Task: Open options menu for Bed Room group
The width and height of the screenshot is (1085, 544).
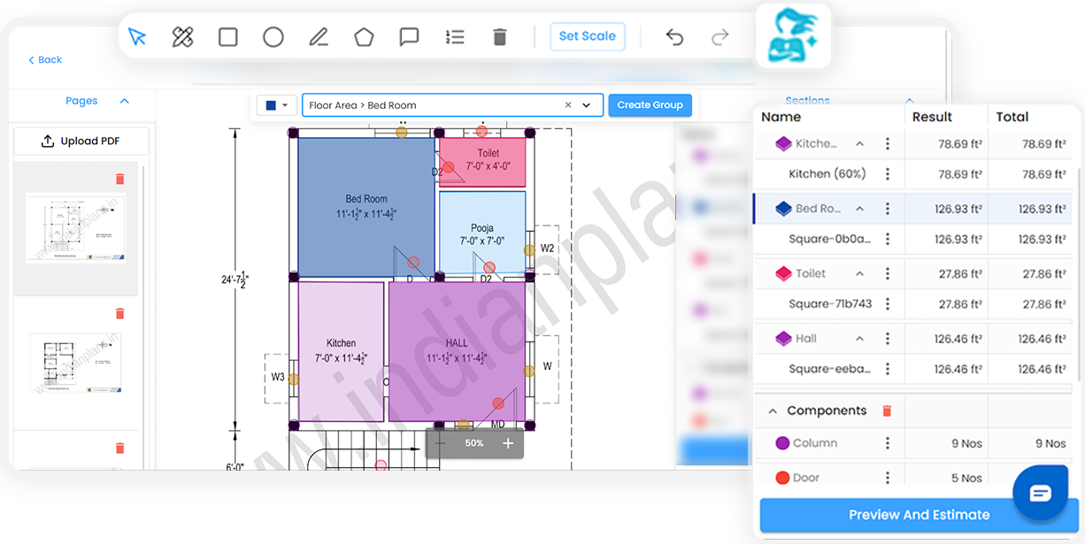Action: point(888,209)
